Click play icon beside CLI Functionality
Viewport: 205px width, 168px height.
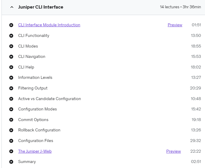(11, 36)
